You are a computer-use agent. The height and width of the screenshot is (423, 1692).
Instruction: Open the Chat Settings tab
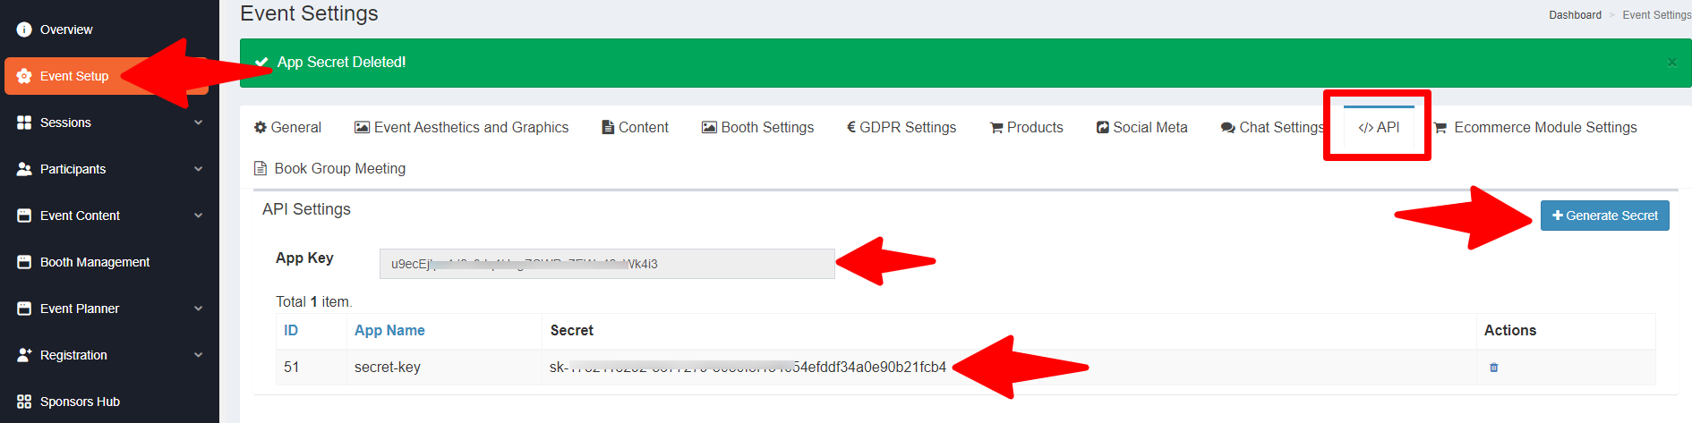[x=1272, y=128]
